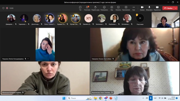Open the Participants list icon
Image resolution: width=180 pixels, height=101 pixels.
(x=87, y=7)
